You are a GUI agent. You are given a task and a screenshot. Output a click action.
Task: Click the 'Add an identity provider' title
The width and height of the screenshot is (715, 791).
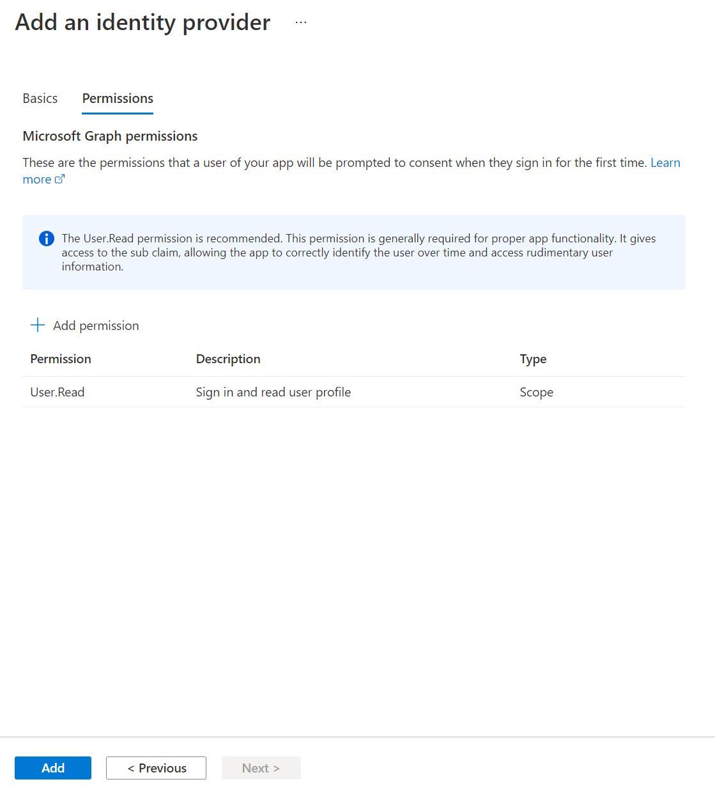(x=142, y=22)
